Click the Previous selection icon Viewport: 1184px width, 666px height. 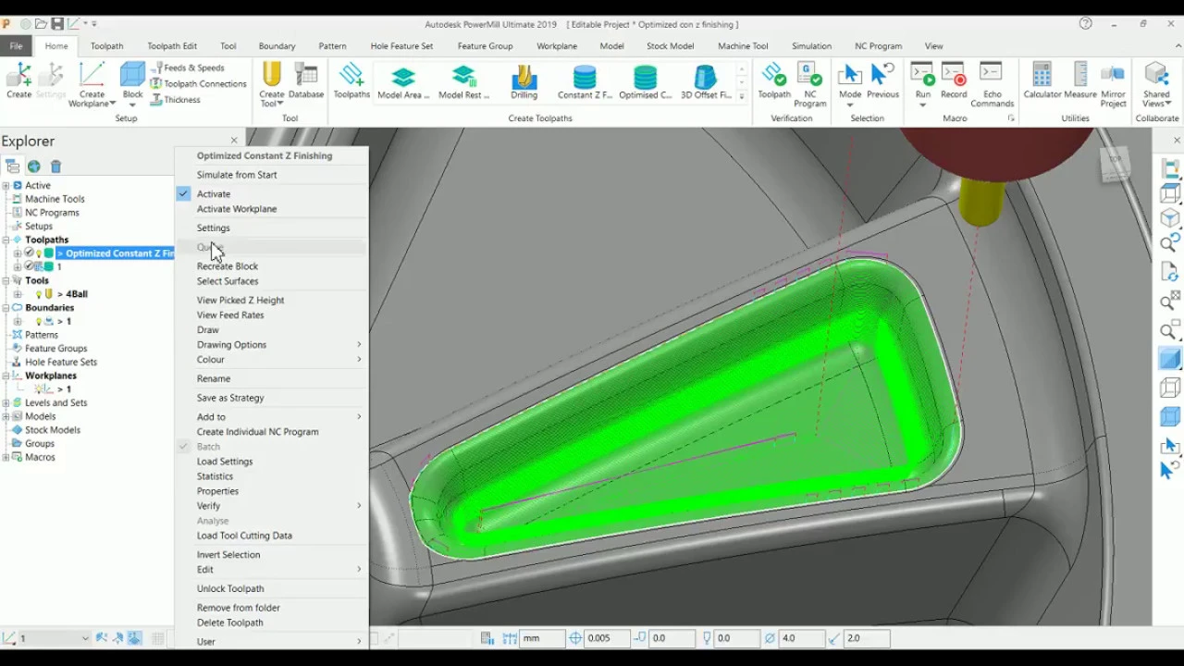882,76
